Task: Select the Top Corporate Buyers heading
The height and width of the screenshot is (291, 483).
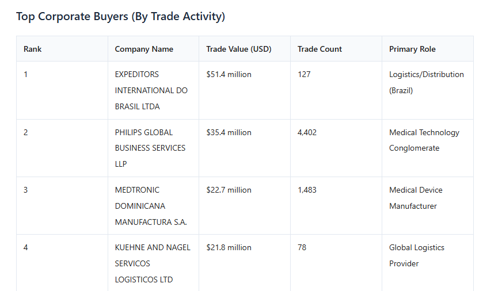Action: pyautogui.click(x=120, y=16)
